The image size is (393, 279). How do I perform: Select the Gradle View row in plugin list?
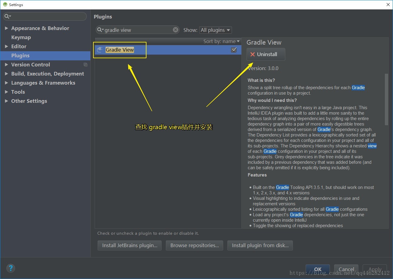pyautogui.click(x=168, y=50)
